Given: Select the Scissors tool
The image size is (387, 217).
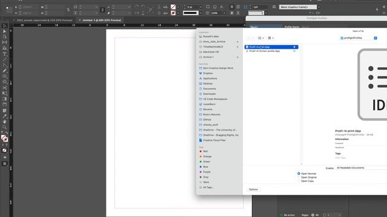Looking at the screenshot, I should [x=4, y=88].
